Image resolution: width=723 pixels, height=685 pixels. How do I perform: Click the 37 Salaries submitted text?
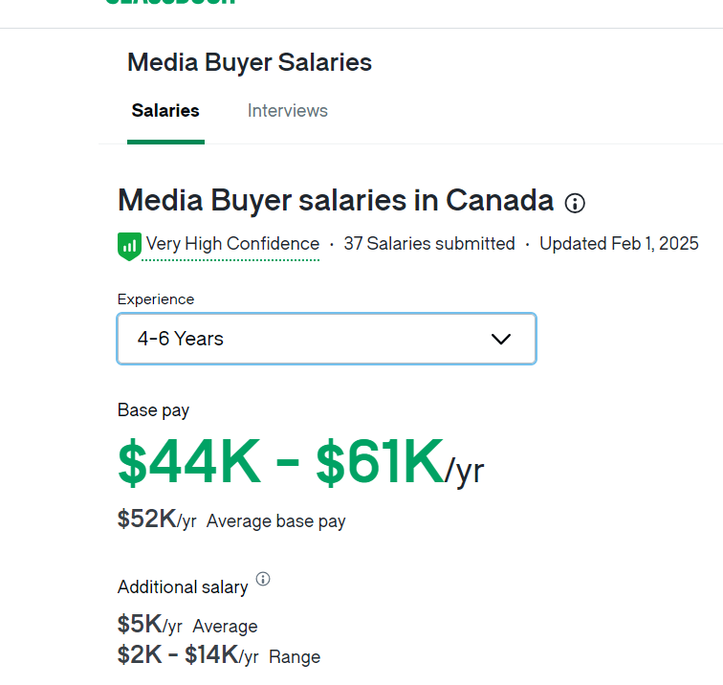point(429,244)
